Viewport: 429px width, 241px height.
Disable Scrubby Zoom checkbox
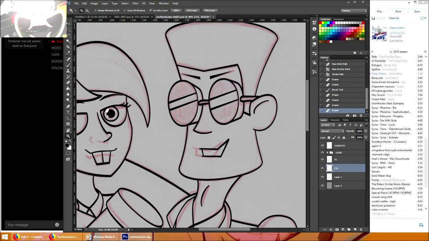(x=150, y=10)
